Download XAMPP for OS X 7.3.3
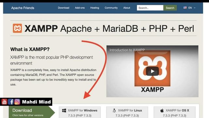209x118 pixels. tap(175, 112)
